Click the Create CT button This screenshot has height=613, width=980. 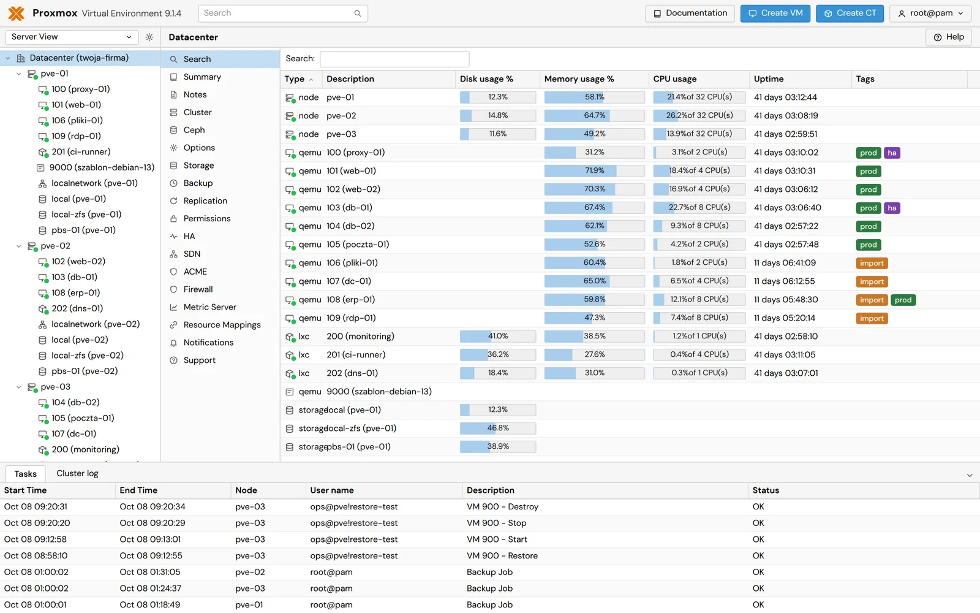coord(850,13)
